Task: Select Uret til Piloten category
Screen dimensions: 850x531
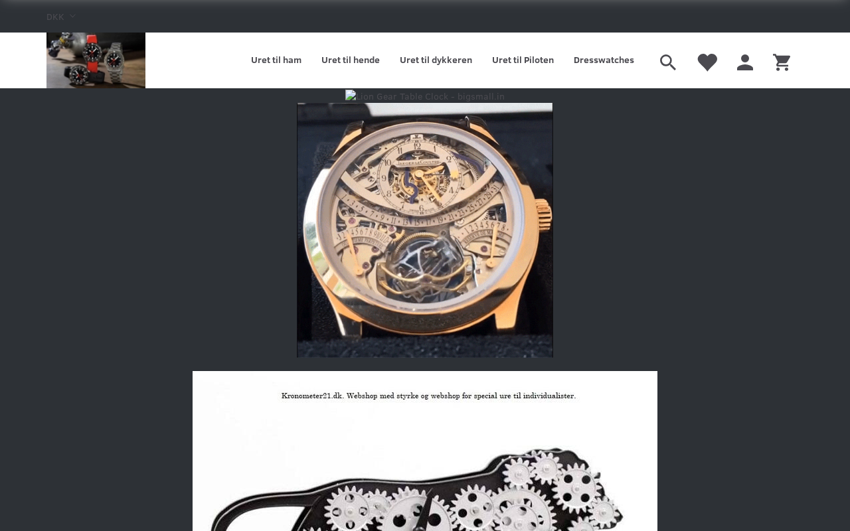Action: [523, 60]
